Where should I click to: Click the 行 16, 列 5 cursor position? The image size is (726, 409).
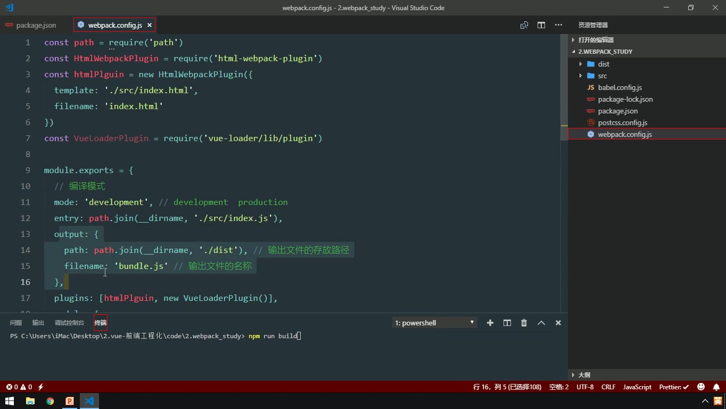point(507,387)
